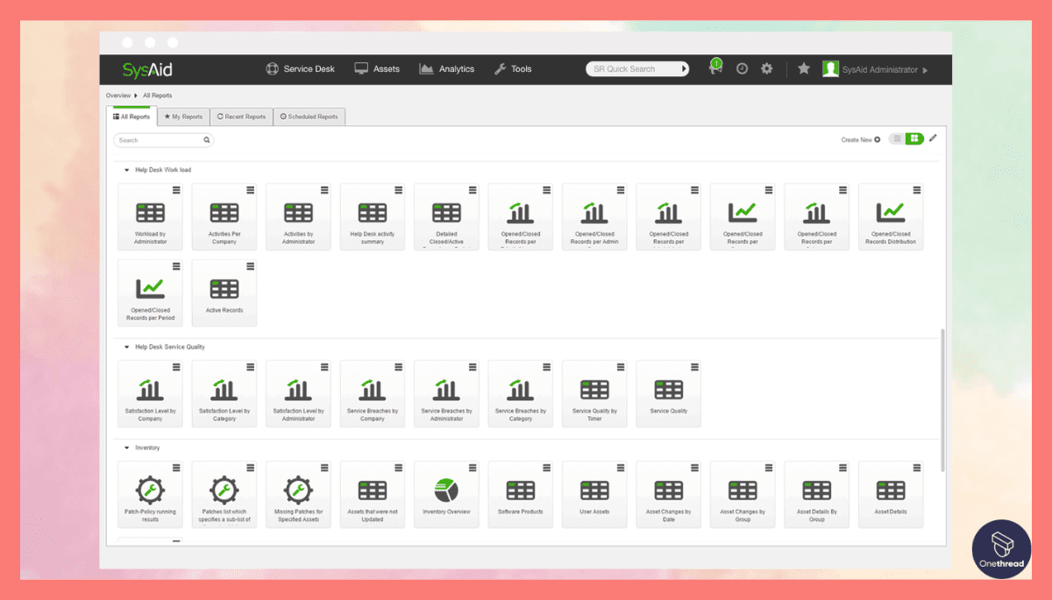1052x600 pixels.
Task: Select the Active Records report
Action: click(x=224, y=292)
